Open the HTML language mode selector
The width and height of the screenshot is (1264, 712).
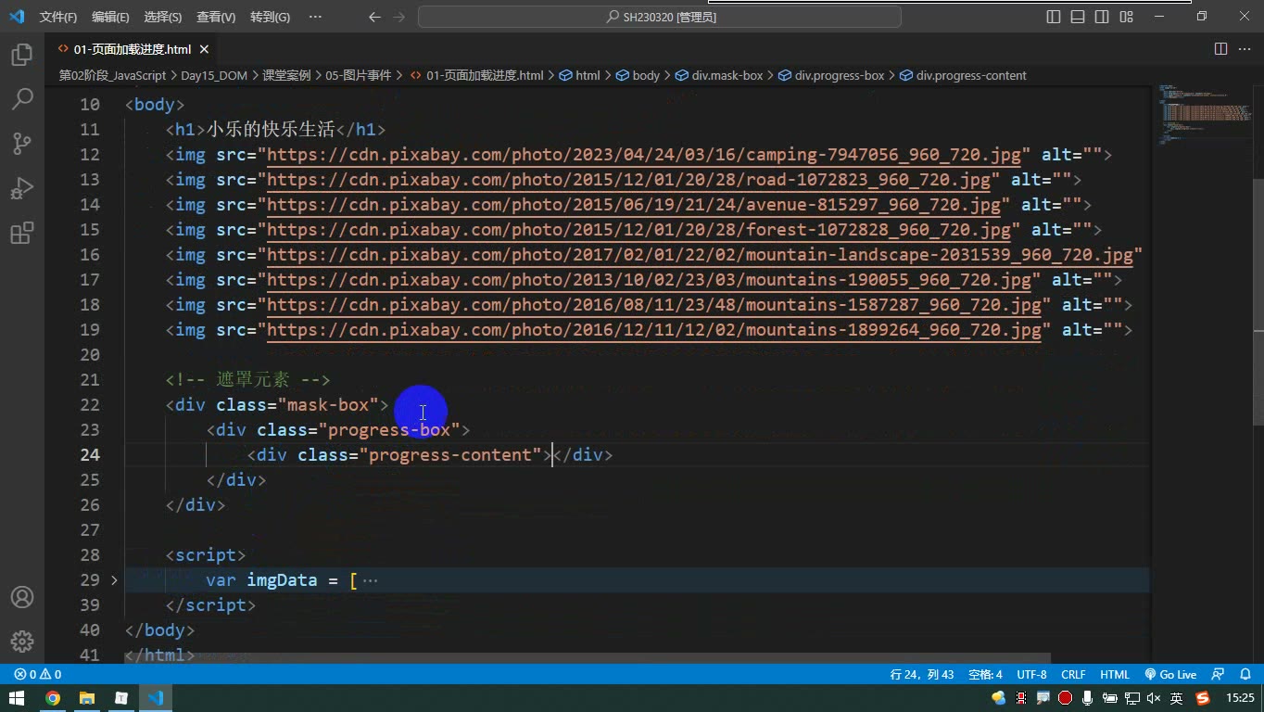(1115, 675)
